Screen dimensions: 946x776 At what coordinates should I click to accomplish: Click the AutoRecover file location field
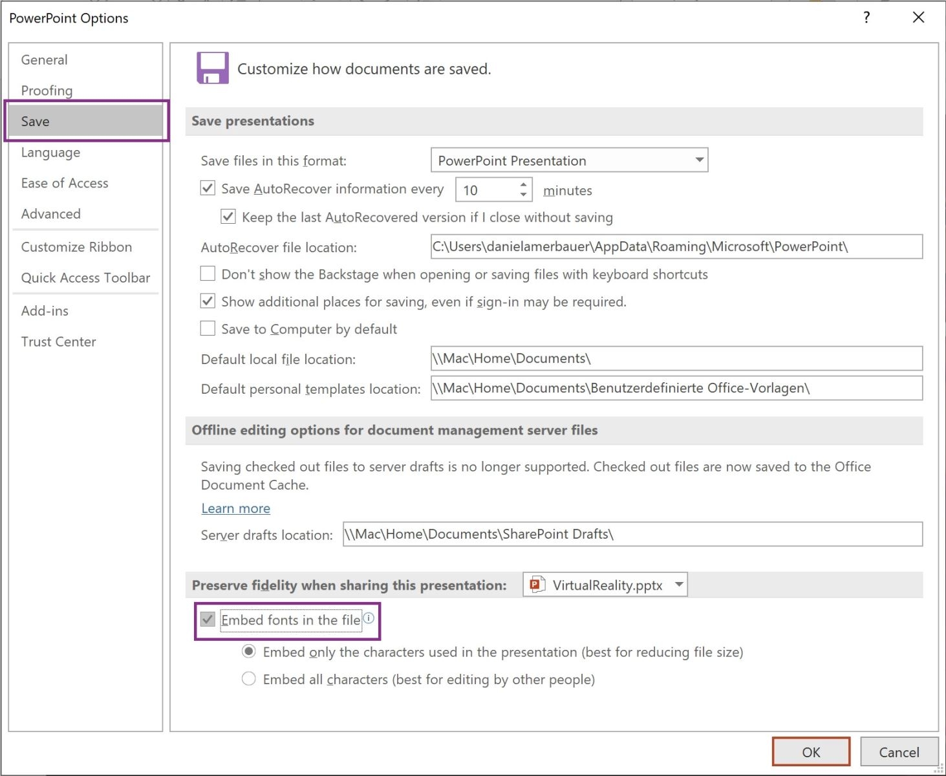point(676,246)
